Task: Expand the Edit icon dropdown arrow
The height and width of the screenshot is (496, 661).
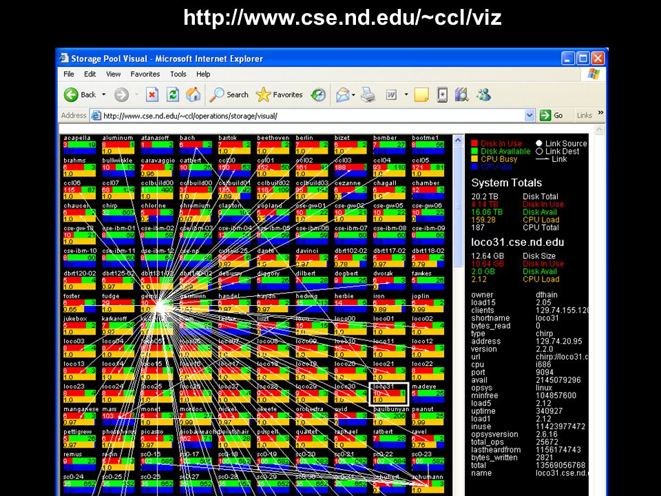Action: [x=406, y=94]
